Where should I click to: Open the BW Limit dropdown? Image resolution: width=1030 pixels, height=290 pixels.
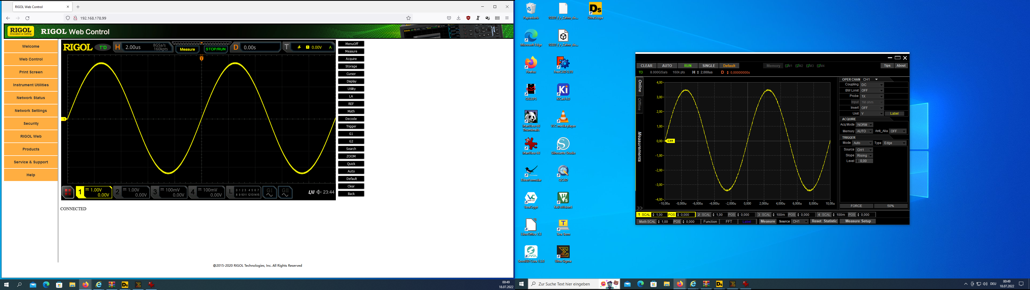[x=872, y=91]
